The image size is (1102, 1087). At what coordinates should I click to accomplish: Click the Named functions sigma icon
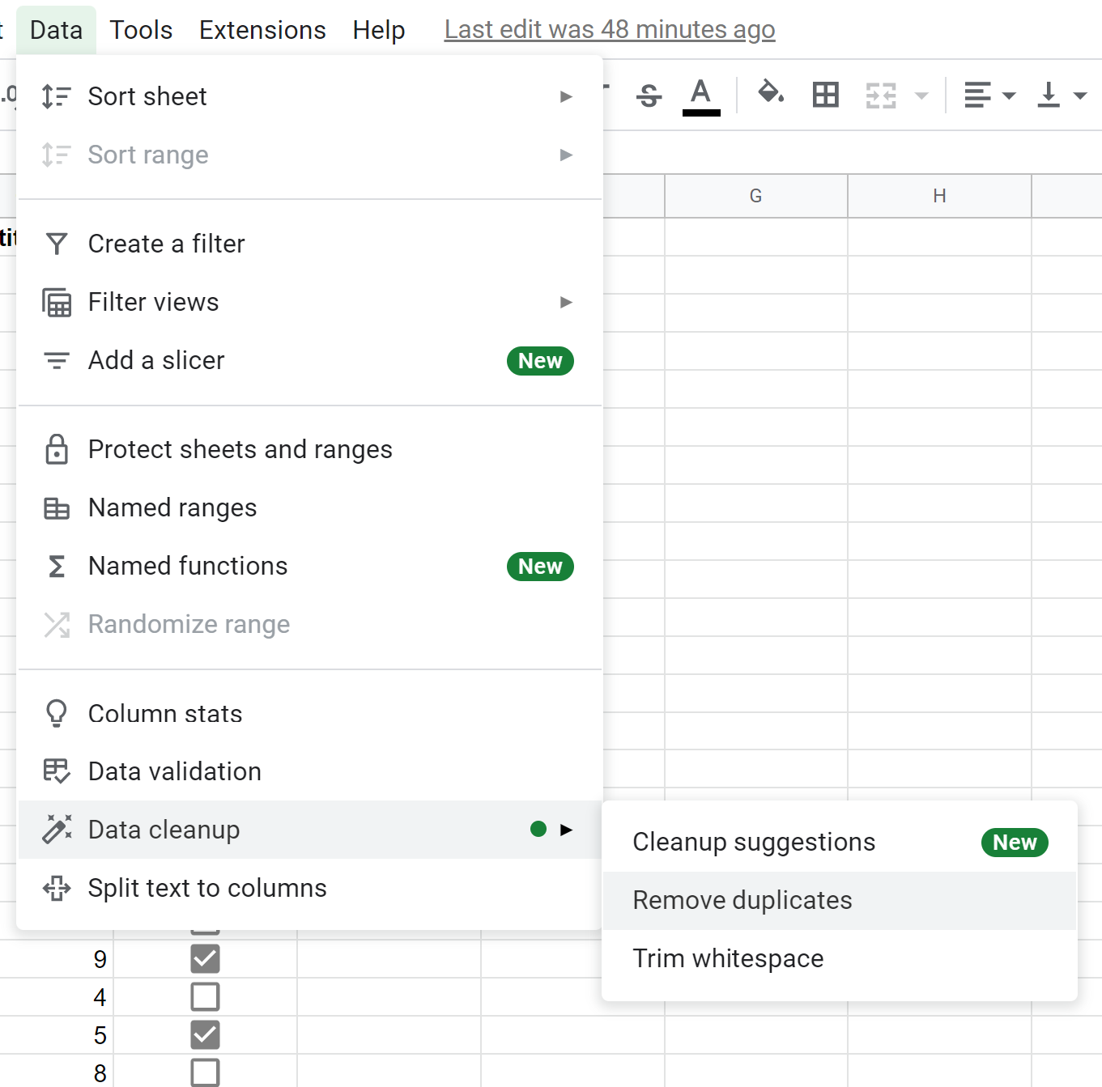click(x=57, y=566)
